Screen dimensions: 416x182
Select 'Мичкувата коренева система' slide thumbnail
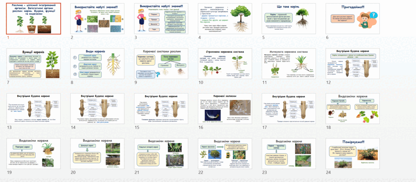(289, 64)
